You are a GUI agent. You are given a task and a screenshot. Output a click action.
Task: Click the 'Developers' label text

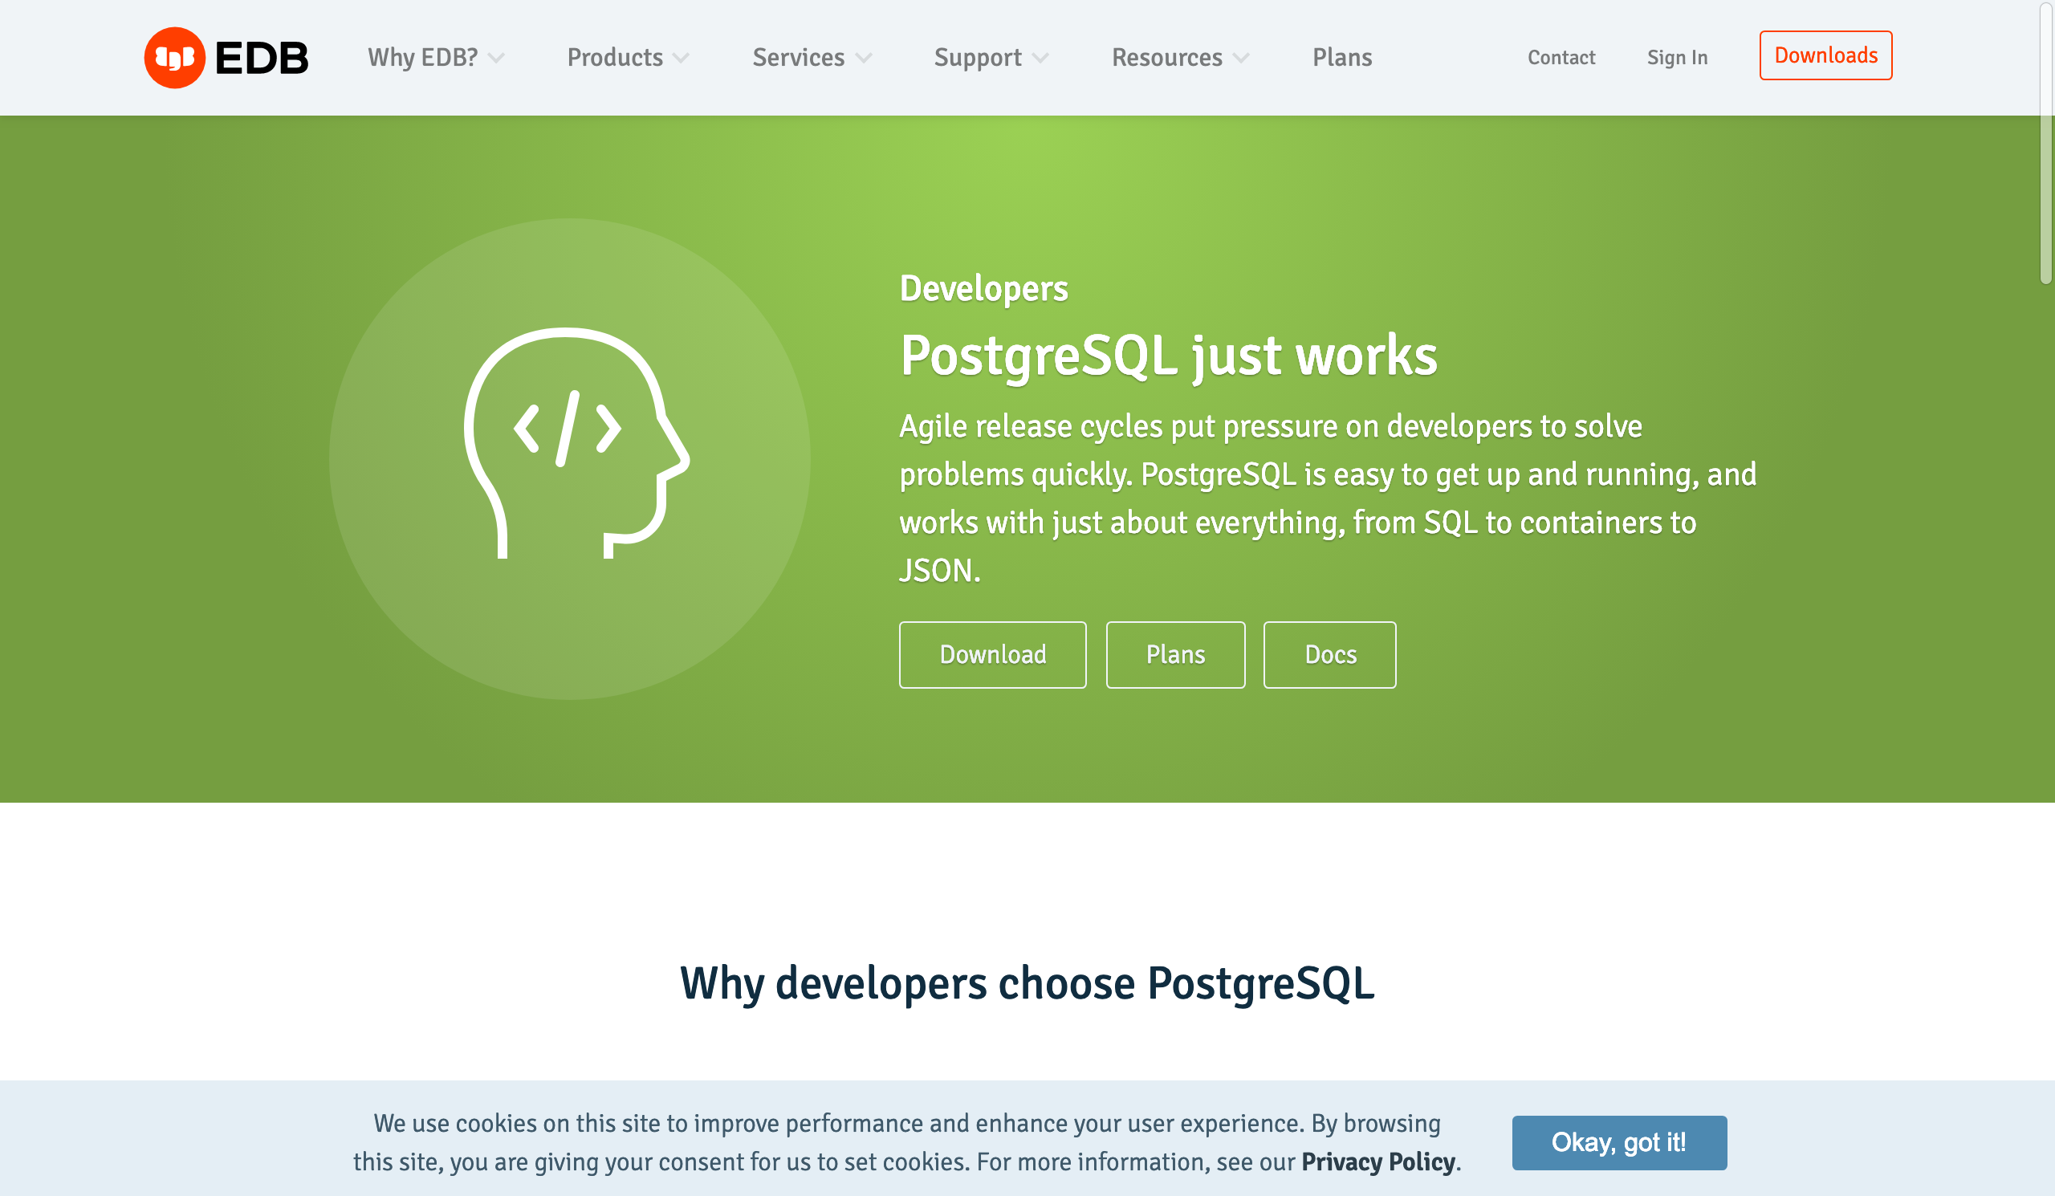983,289
